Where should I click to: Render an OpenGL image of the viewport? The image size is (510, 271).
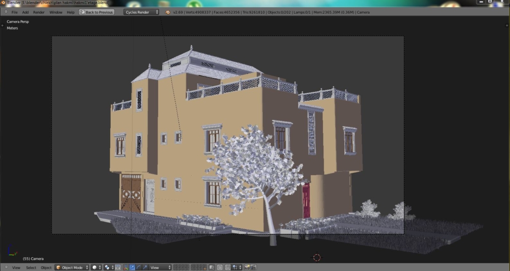point(246,267)
